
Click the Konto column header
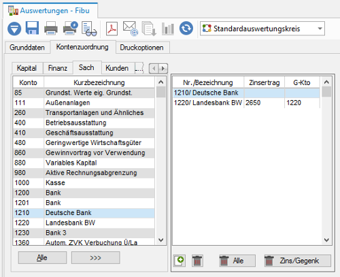28,82
